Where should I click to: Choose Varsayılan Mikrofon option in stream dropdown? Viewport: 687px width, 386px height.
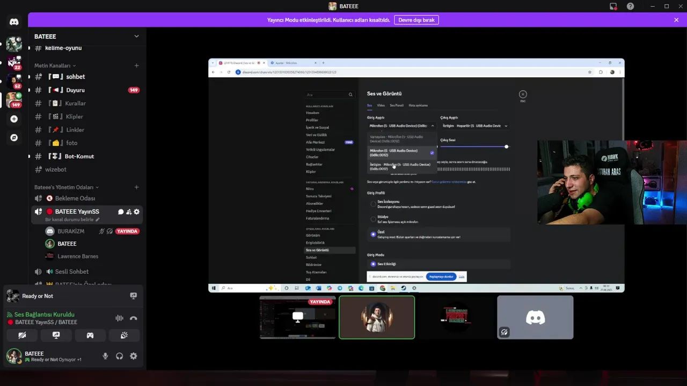(x=401, y=139)
